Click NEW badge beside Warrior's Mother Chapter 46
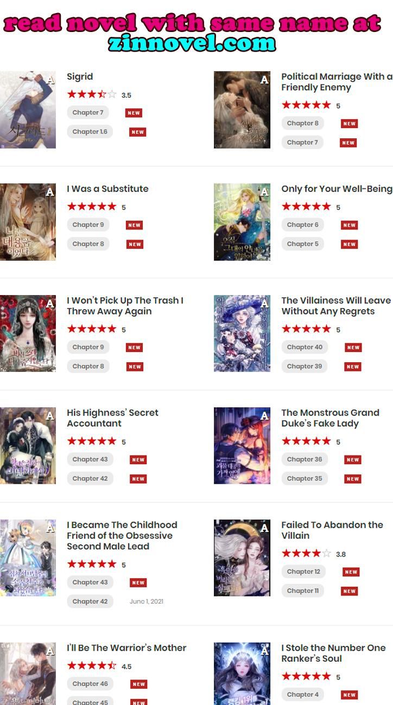Viewport: 393px width, 705px height. pos(139,684)
